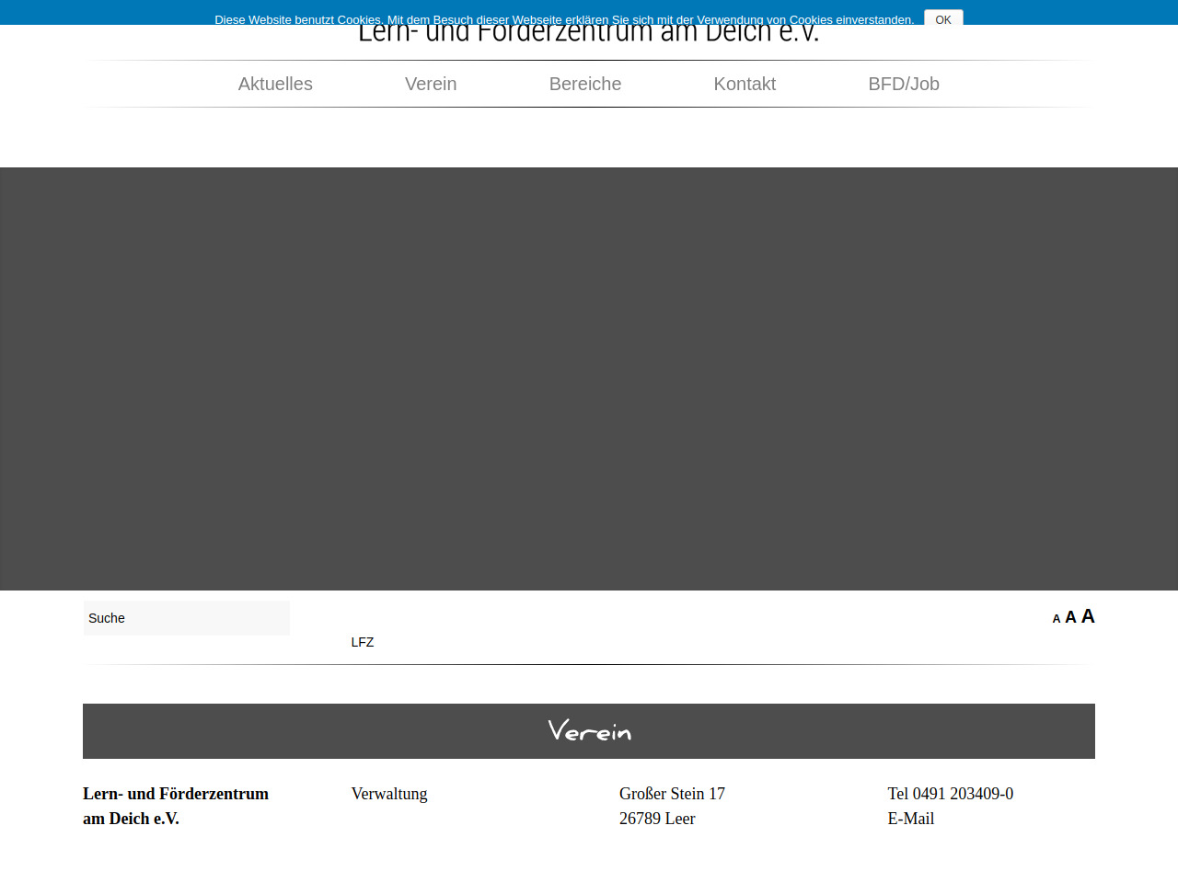Focus the Suche search field

pos(186,618)
